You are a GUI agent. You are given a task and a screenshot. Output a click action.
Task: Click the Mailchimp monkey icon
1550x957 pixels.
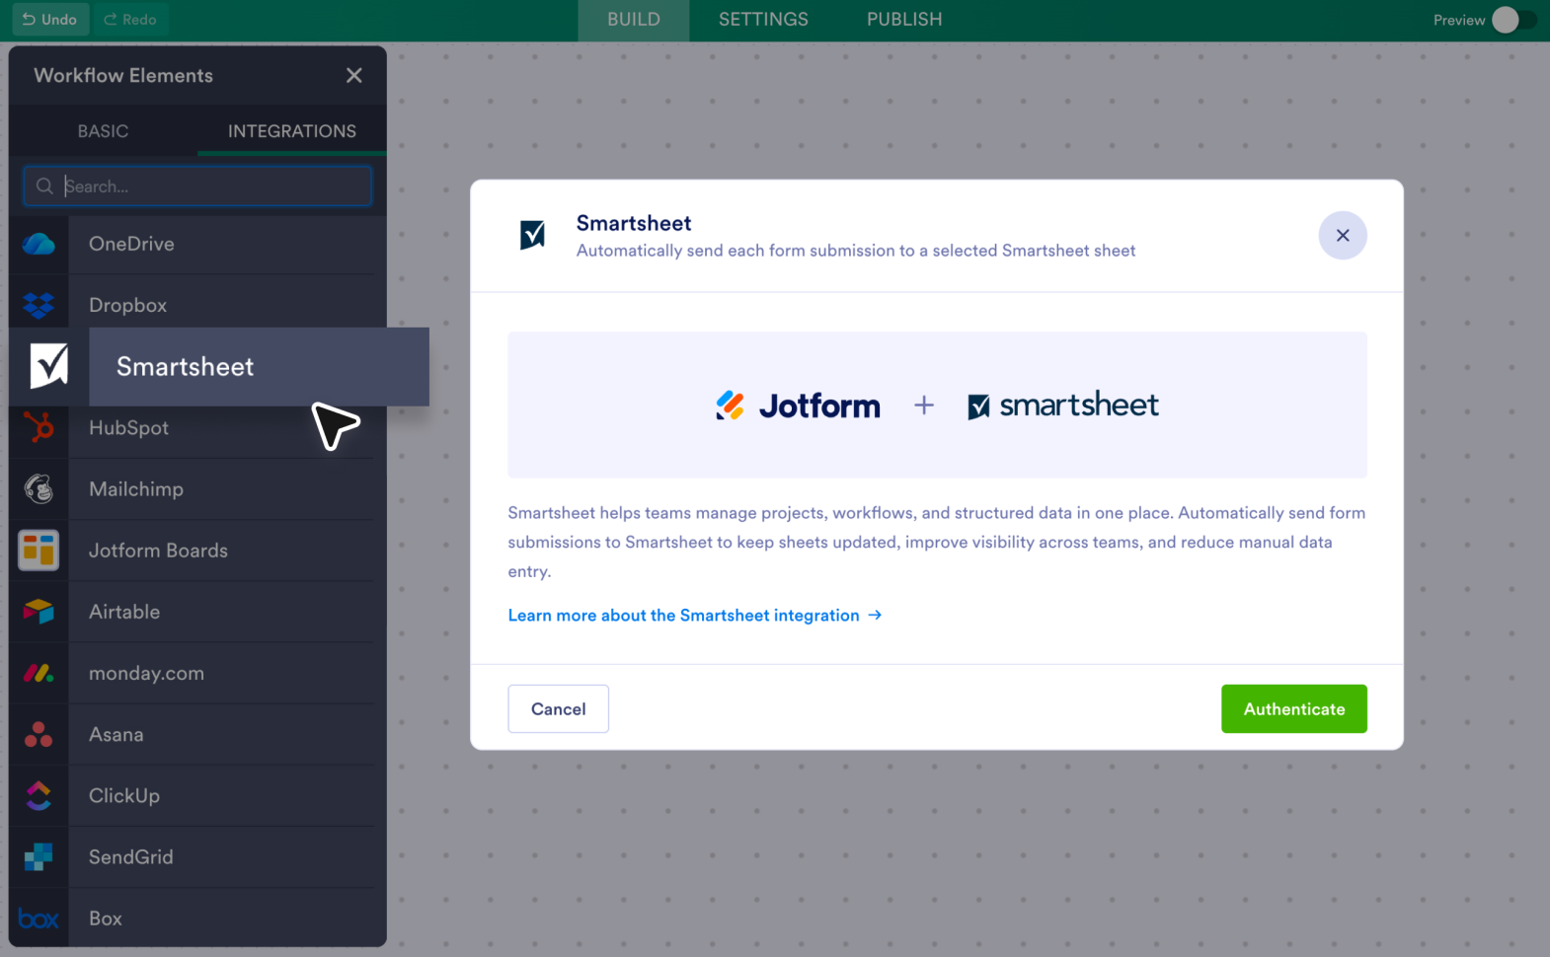click(39, 489)
